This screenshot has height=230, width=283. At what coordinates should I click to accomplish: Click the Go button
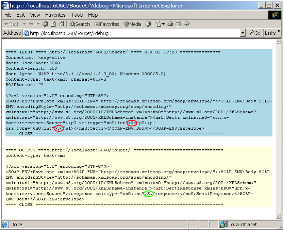255,33
